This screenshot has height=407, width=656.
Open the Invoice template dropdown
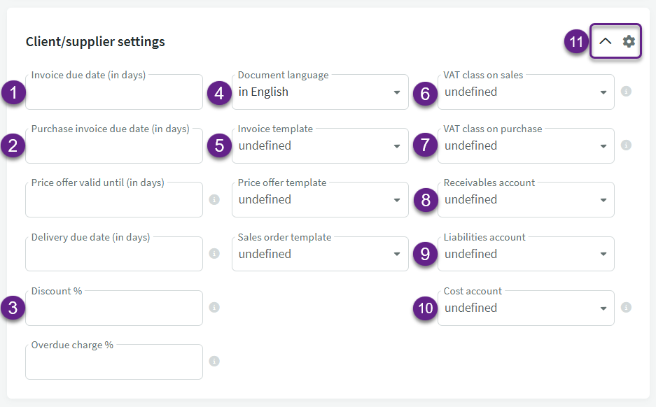[x=320, y=146]
